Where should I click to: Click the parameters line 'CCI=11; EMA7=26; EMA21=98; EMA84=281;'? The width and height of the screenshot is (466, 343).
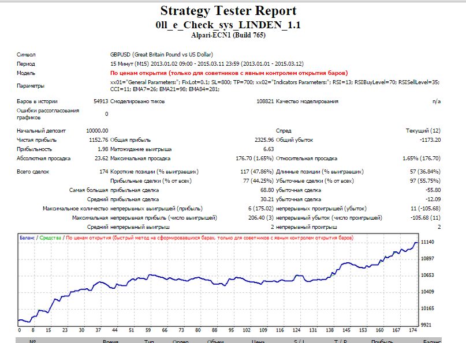(165, 89)
